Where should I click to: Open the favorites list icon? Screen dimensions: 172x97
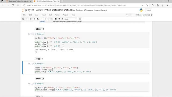click(x=152, y=5)
